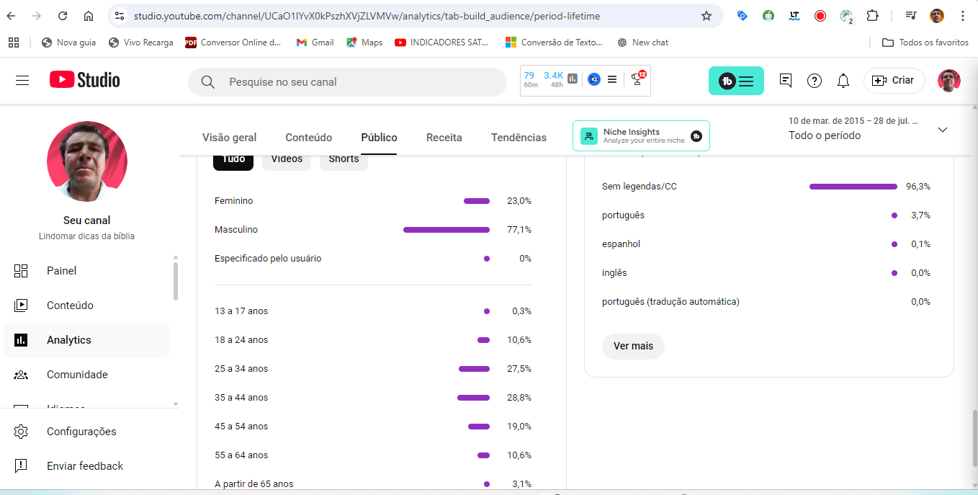Switch to the Conteúdo analytics tab
Image resolution: width=978 pixels, height=495 pixels.
click(309, 138)
